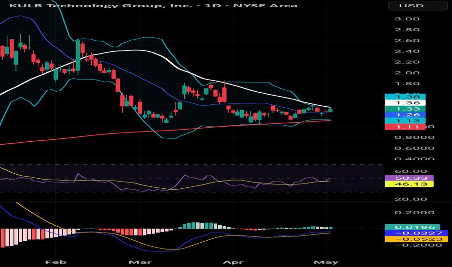
Task: Click the Feb date on time axis
Action: [x=56, y=262]
